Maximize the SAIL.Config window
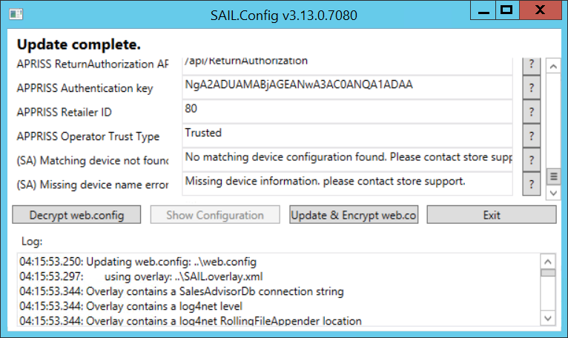This screenshot has width=568, height=338. (x=506, y=10)
